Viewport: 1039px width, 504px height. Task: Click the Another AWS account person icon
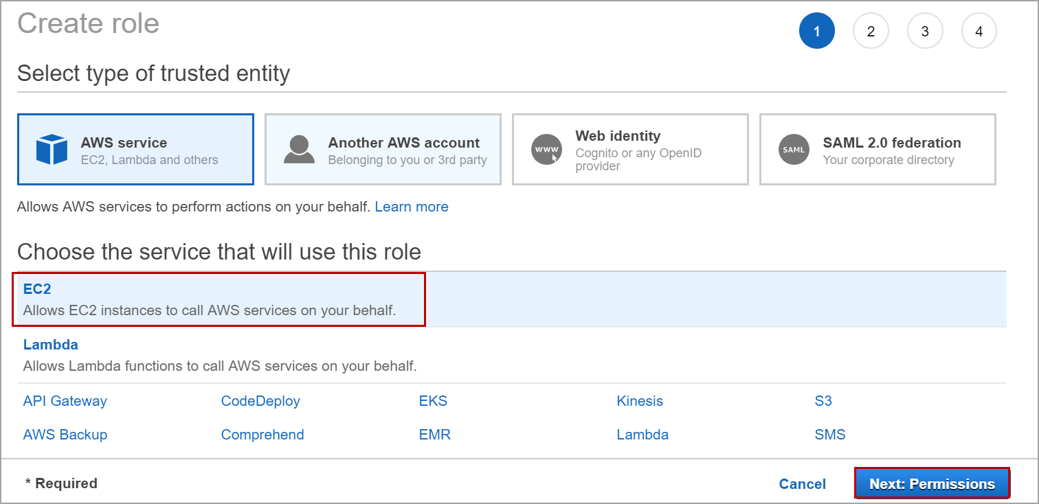pos(299,150)
